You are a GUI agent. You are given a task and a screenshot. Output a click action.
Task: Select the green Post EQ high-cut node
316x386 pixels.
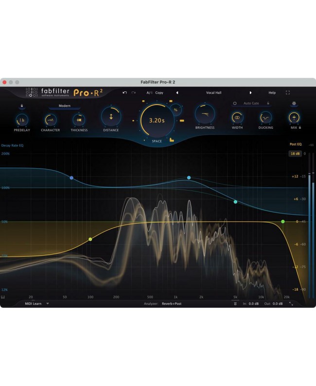(x=283, y=222)
